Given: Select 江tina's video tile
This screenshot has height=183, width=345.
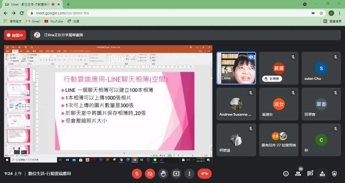Looking at the screenshot, I should 236,68.
